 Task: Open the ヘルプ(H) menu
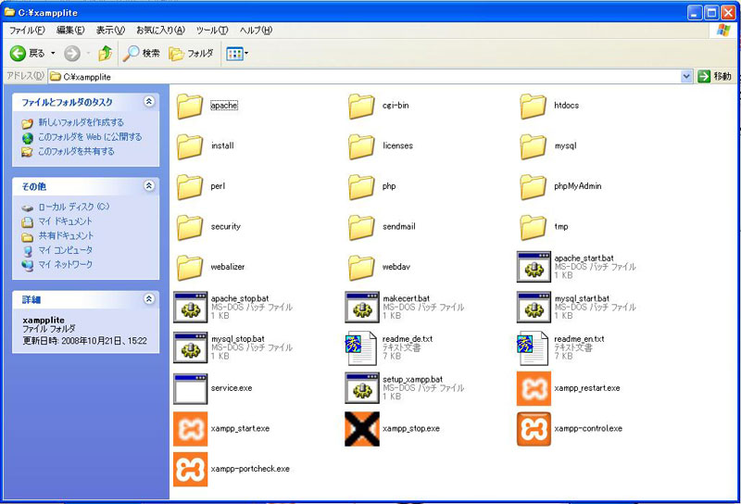point(256,31)
